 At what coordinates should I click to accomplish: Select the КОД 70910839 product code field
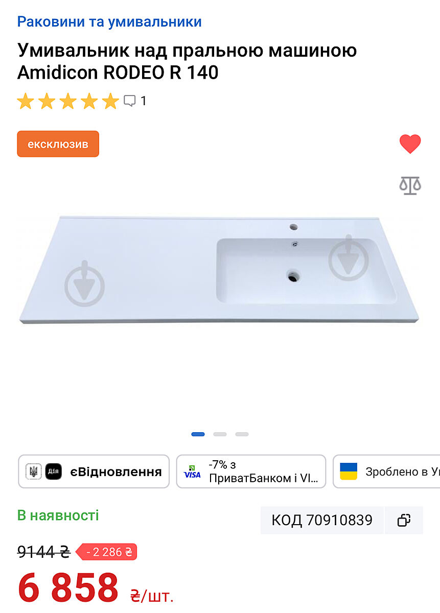click(322, 520)
